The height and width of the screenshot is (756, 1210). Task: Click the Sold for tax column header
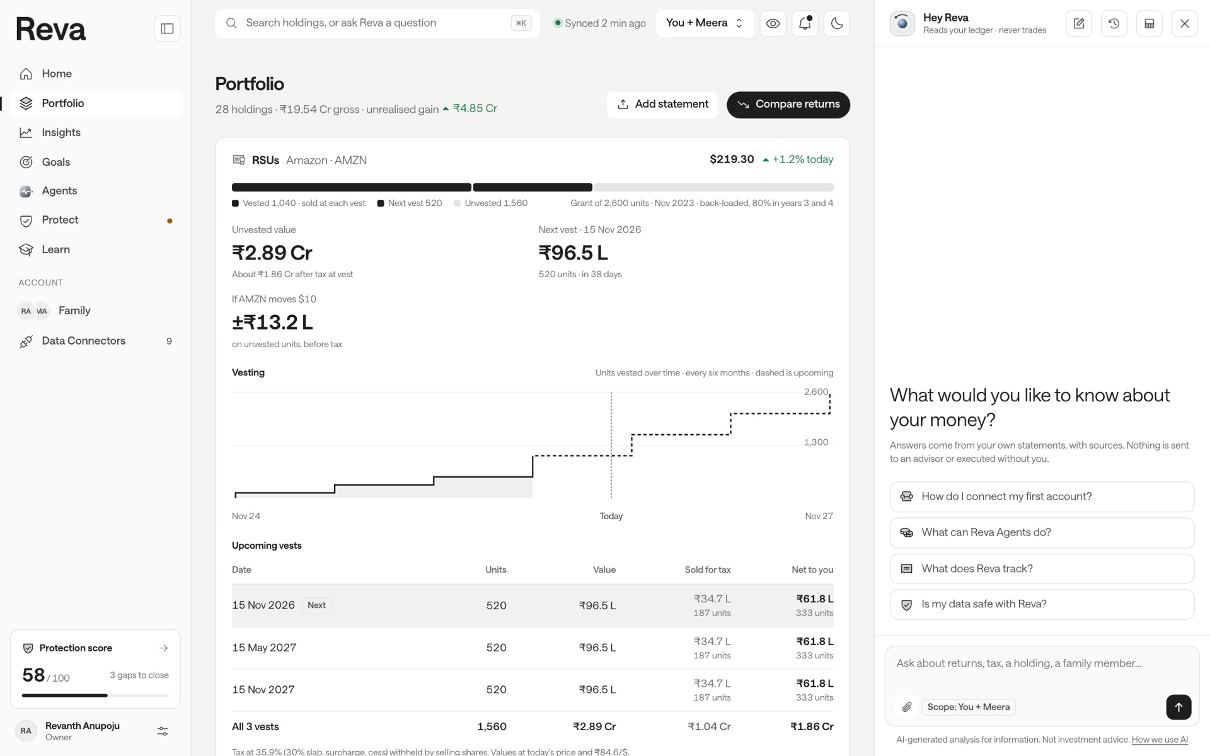[x=708, y=570]
